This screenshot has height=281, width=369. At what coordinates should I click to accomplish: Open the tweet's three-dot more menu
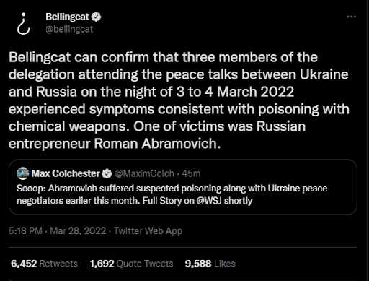351,17
